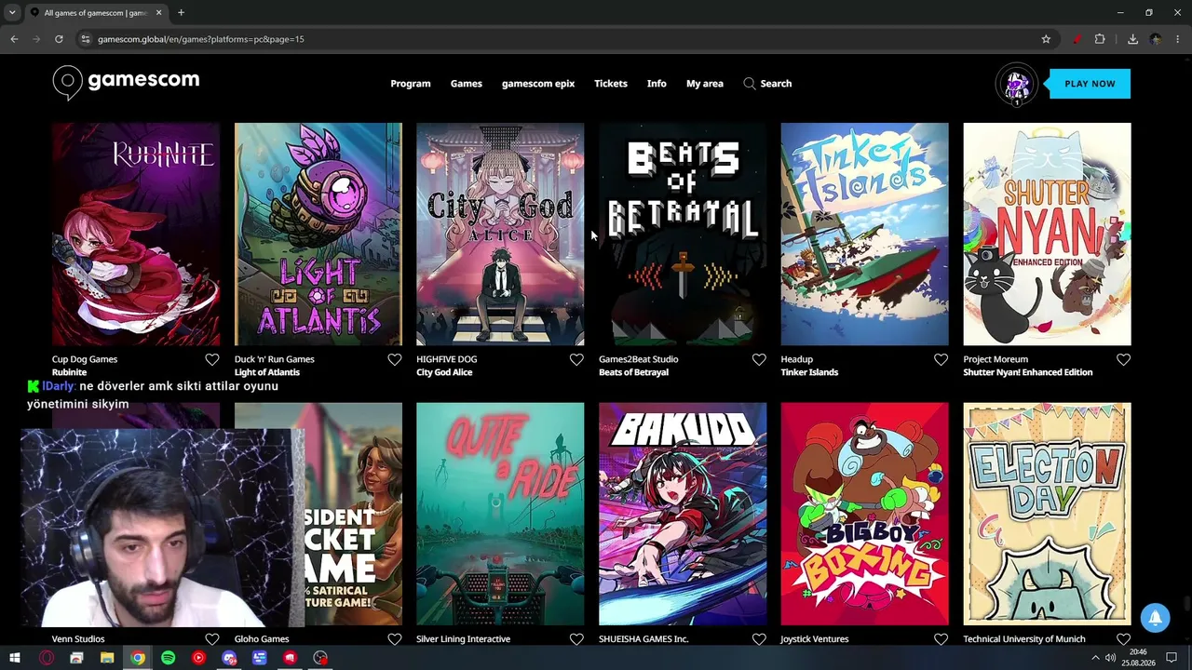The image size is (1192, 670).
Task: View site information icon in address bar
Action: point(86,39)
